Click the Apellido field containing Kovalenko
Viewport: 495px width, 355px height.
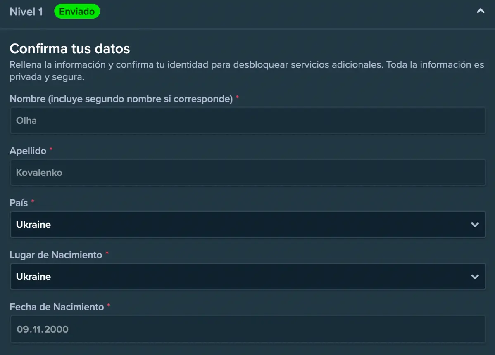(248, 173)
